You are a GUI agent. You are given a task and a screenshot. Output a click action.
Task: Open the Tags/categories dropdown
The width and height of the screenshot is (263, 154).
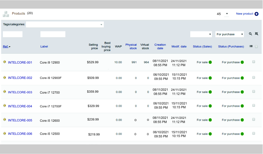[x=65, y=24]
